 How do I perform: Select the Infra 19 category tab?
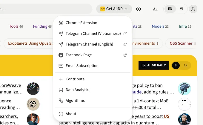pyautogui.click(x=185, y=26)
